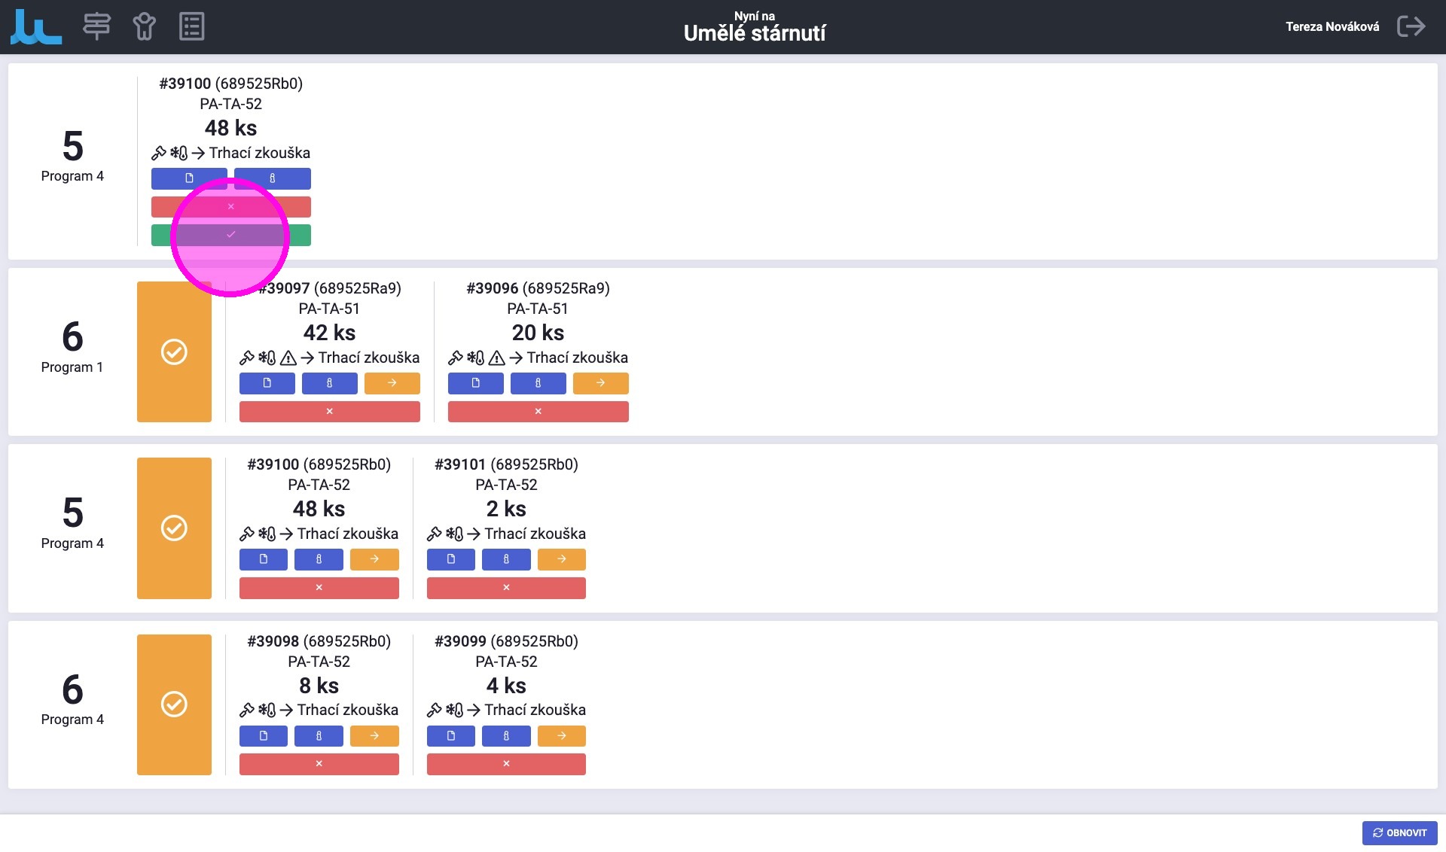This screenshot has height=852, width=1446.
Task: Click the app logo in top-left corner
Action: tap(35, 27)
